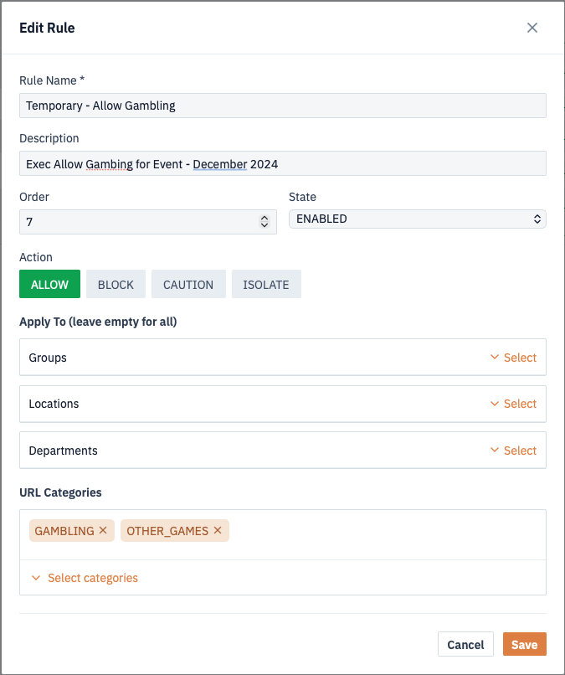The image size is (565, 675).
Task: Click the Rule Name input field
Action: pos(283,106)
